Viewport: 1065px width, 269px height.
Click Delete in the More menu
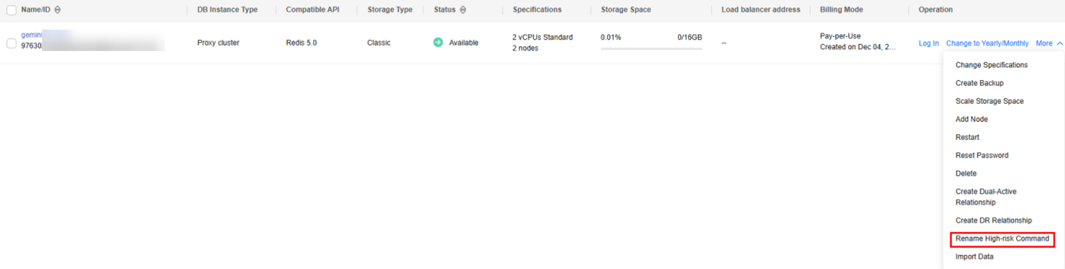pyautogui.click(x=966, y=174)
